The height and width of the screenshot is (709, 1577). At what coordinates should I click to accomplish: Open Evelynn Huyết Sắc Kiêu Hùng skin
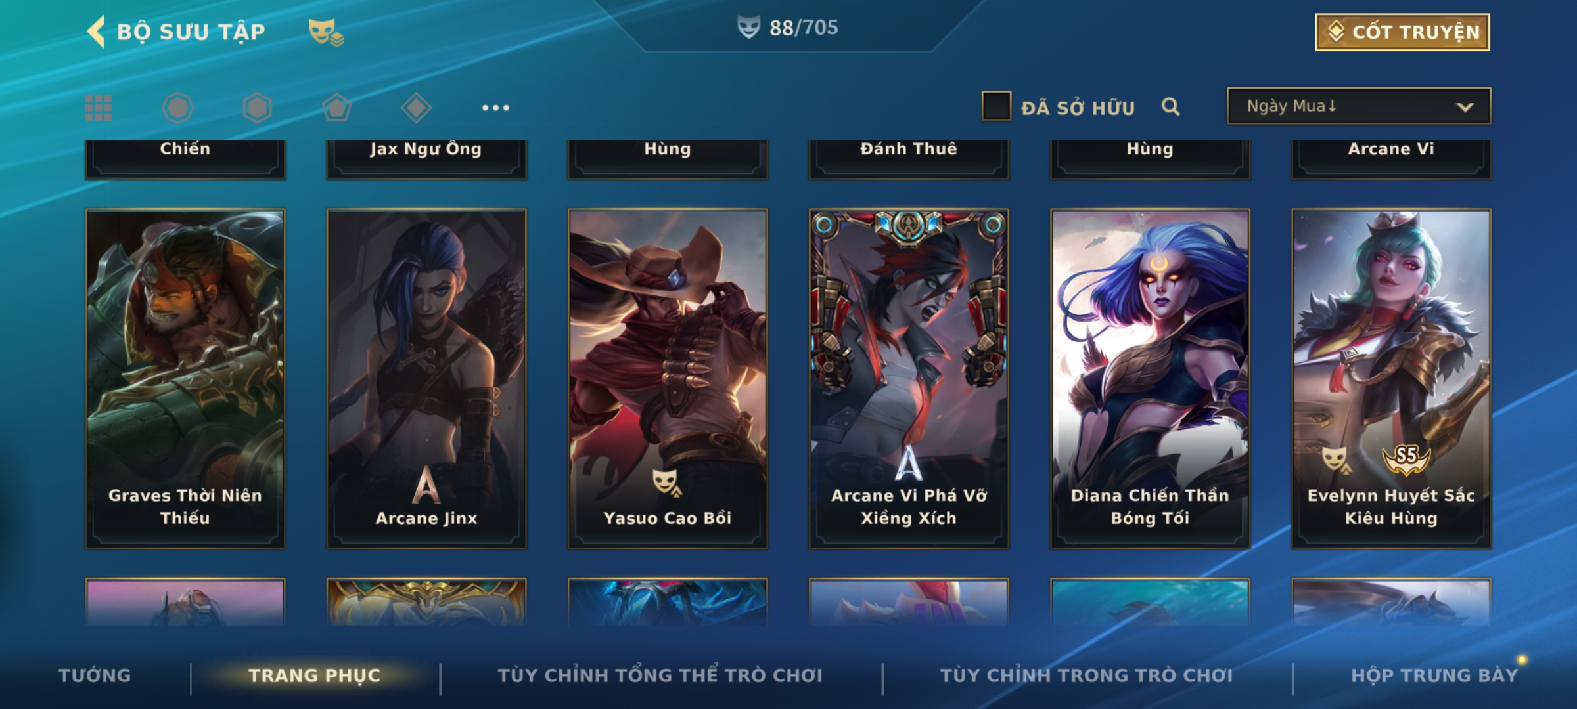(x=1391, y=379)
